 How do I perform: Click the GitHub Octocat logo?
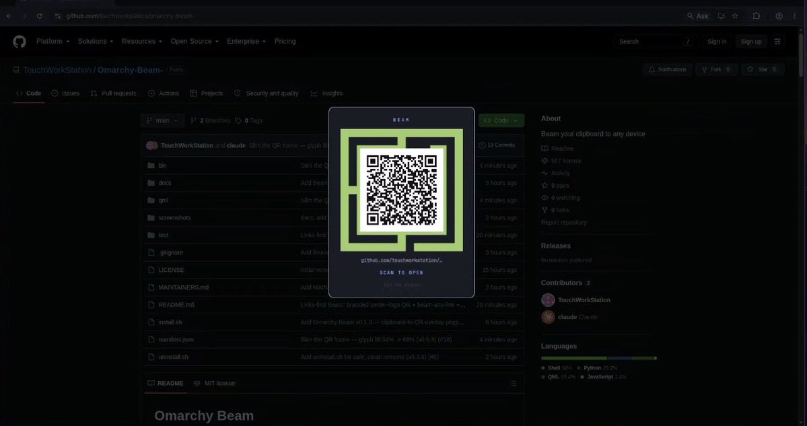click(19, 42)
